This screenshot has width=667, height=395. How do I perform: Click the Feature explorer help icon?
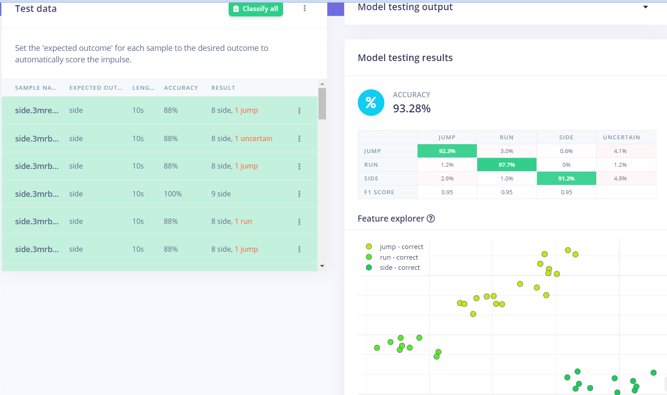point(430,219)
